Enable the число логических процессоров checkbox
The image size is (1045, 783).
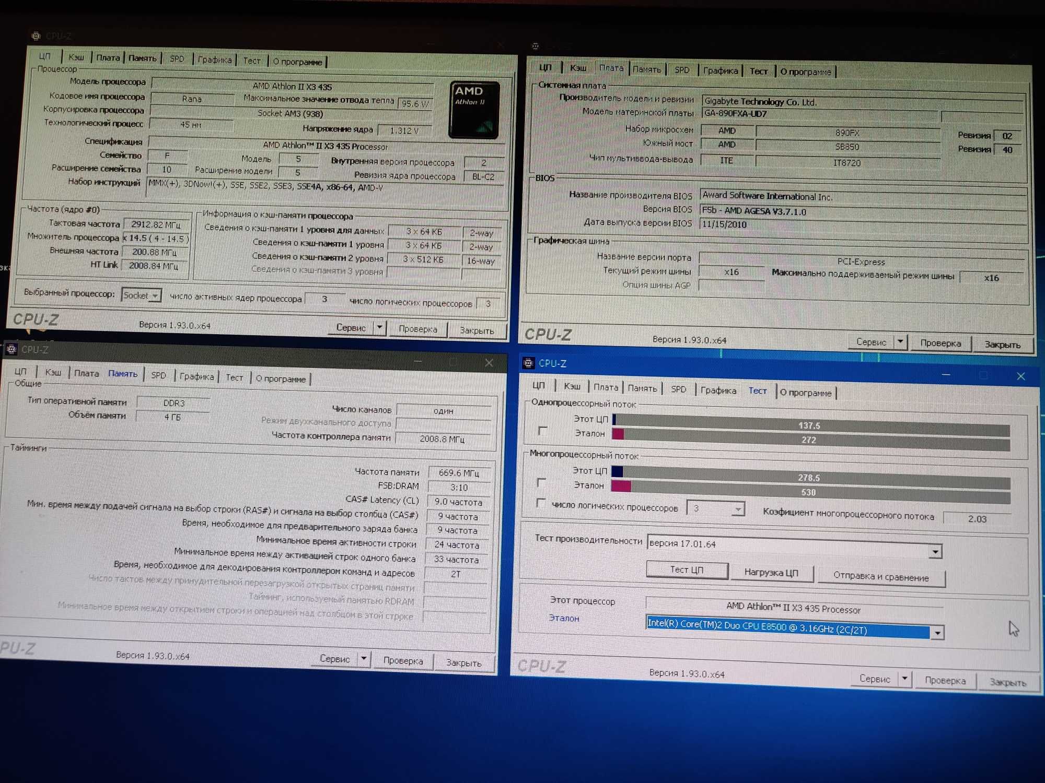pos(541,503)
